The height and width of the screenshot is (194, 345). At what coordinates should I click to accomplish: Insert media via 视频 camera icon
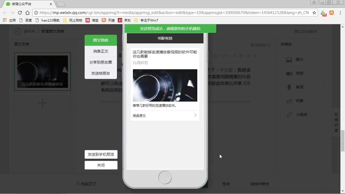pos(289,74)
